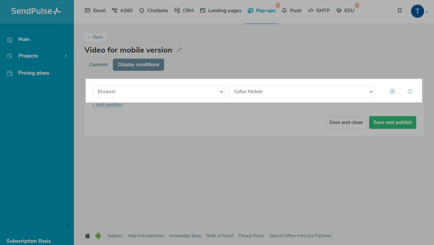
Task: Open the A360 automation menu
Action: pyautogui.click(x=122, y=10)
